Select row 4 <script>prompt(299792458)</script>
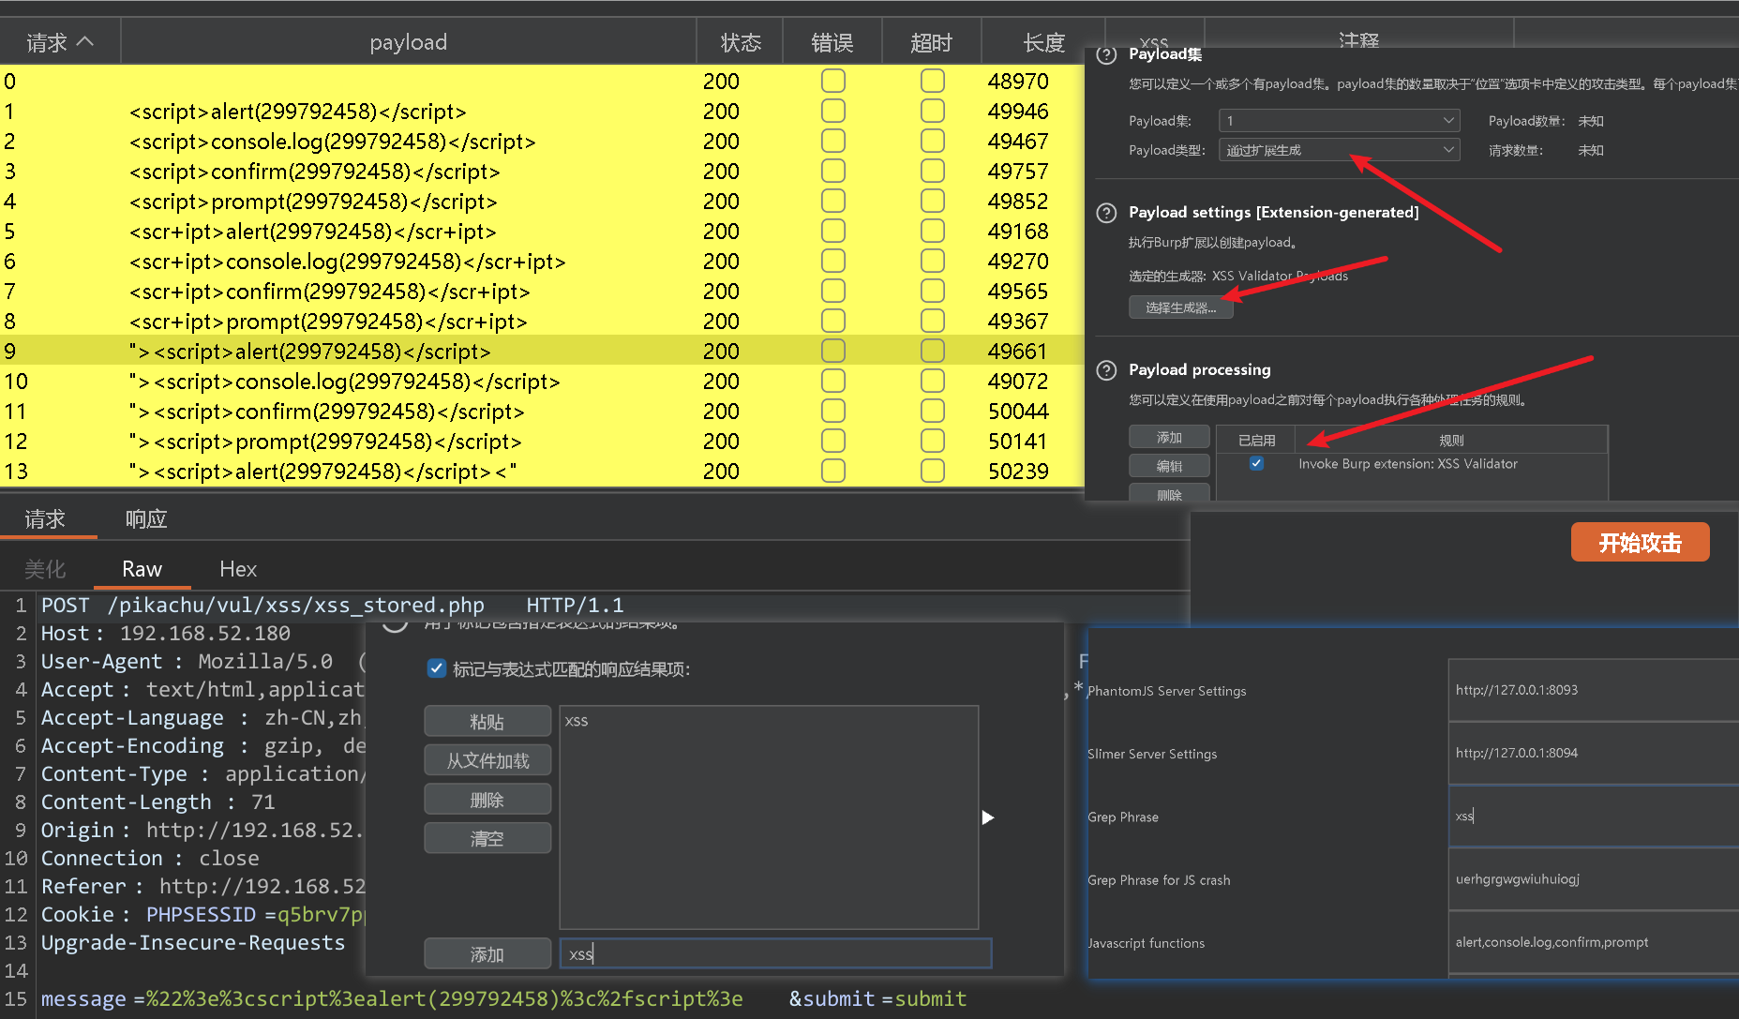Image resolution: width=1739 pixels, height=1019 pixels. click(x=542, y=202)
